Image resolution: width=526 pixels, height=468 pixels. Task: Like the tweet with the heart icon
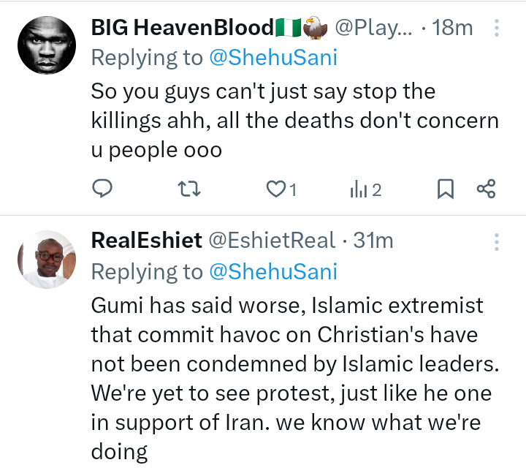275,189
